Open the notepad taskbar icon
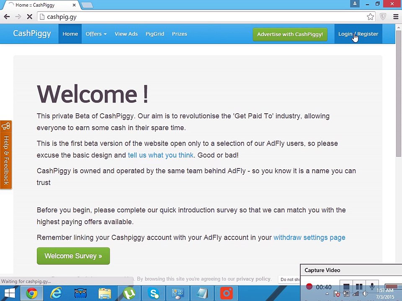Image resolution: width=402 pixels, height=301 pixels. pyautogui.click(x=202, y=293)
